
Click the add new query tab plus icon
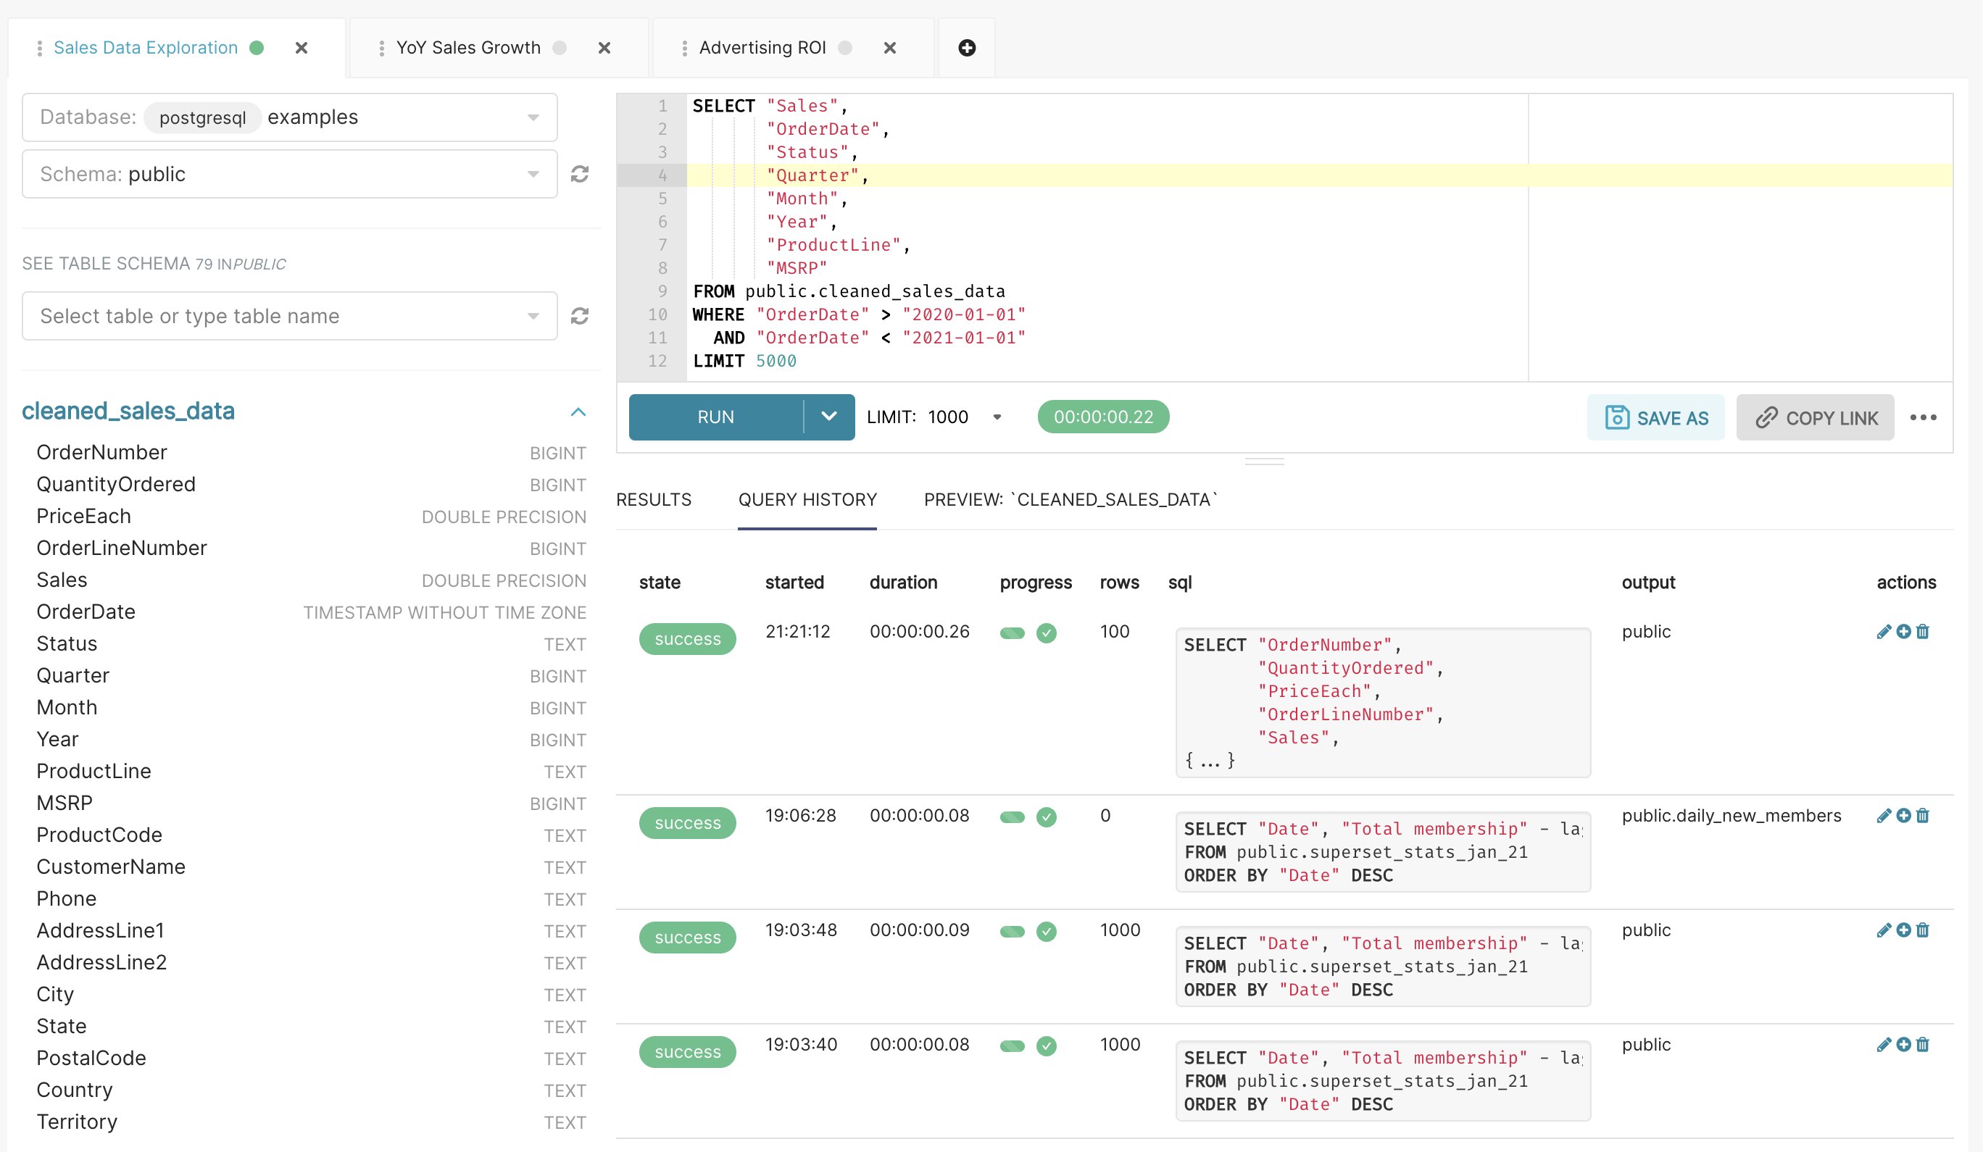pyautogui.click(x=966, y=48)
